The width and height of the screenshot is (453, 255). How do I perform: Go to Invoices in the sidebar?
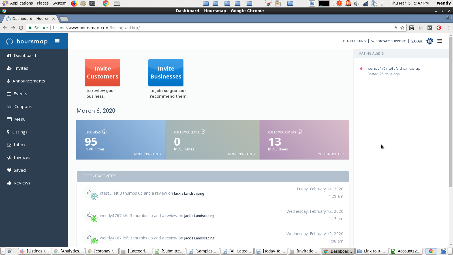pos(19,158)
